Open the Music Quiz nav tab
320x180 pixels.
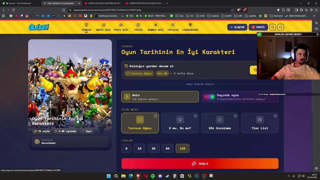[103, 27]
